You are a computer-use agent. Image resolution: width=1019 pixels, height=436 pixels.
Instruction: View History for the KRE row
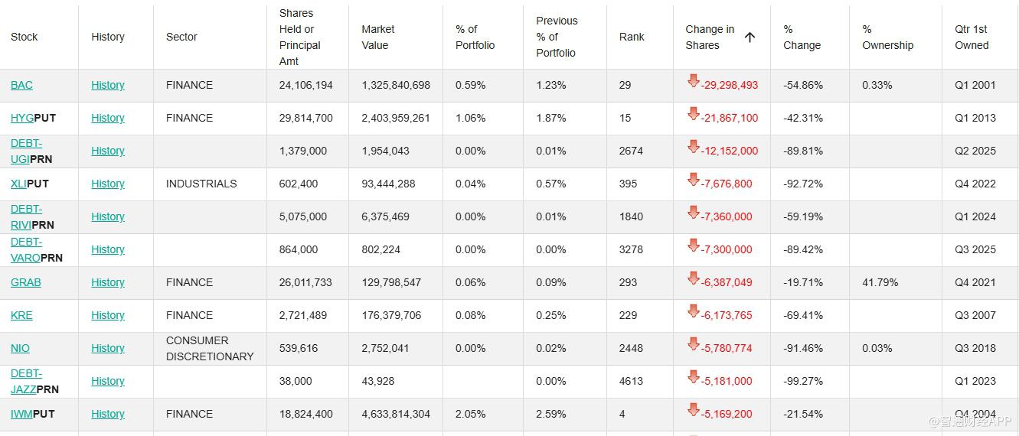coord(108,315)
